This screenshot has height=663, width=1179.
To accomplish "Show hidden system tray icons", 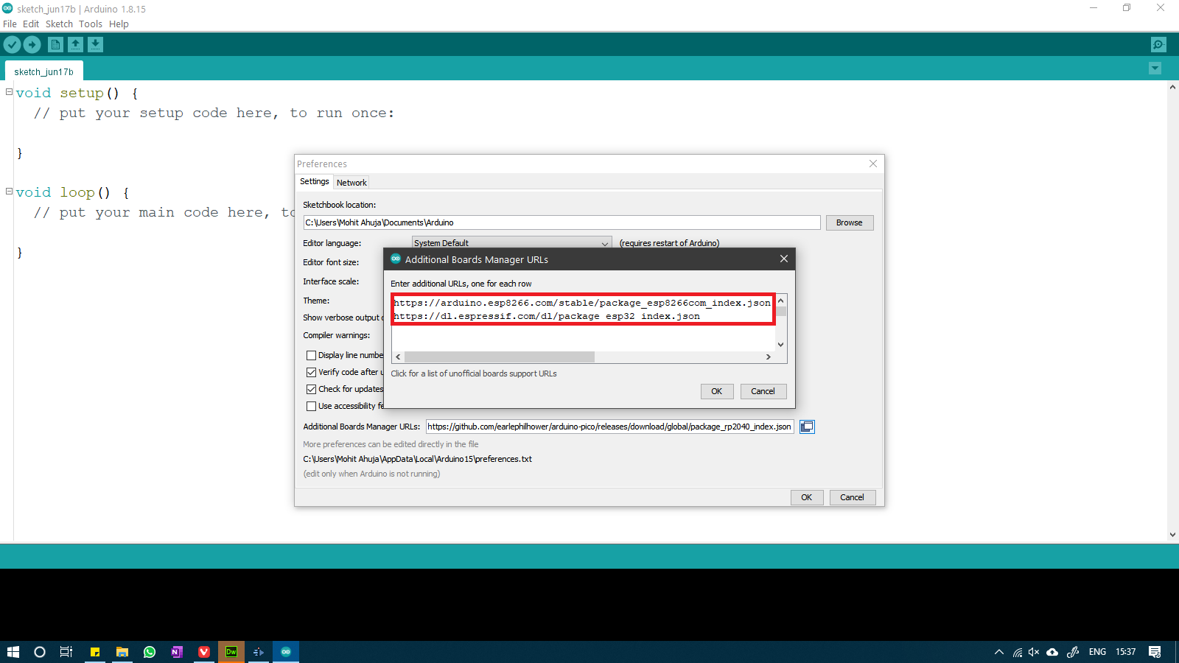I will 999,652.
